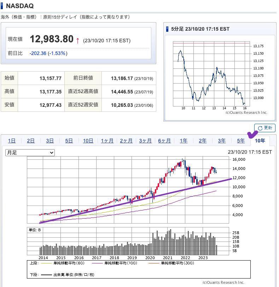The height and width of the screenshot is (287, 279).
Task: Click the delay notice text 原則15分ディレイ
Action: [x=60, y=17]
